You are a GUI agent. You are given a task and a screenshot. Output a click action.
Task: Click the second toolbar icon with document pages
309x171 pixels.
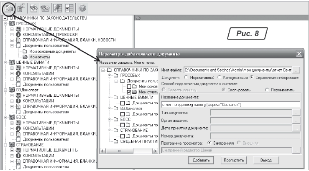point(22,8)
